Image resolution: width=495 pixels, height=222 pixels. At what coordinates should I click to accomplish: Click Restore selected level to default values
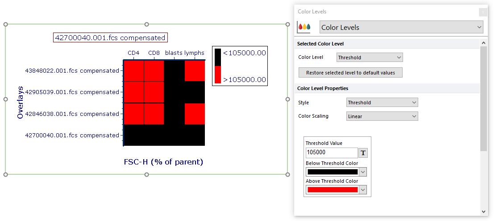coord(350,73)
